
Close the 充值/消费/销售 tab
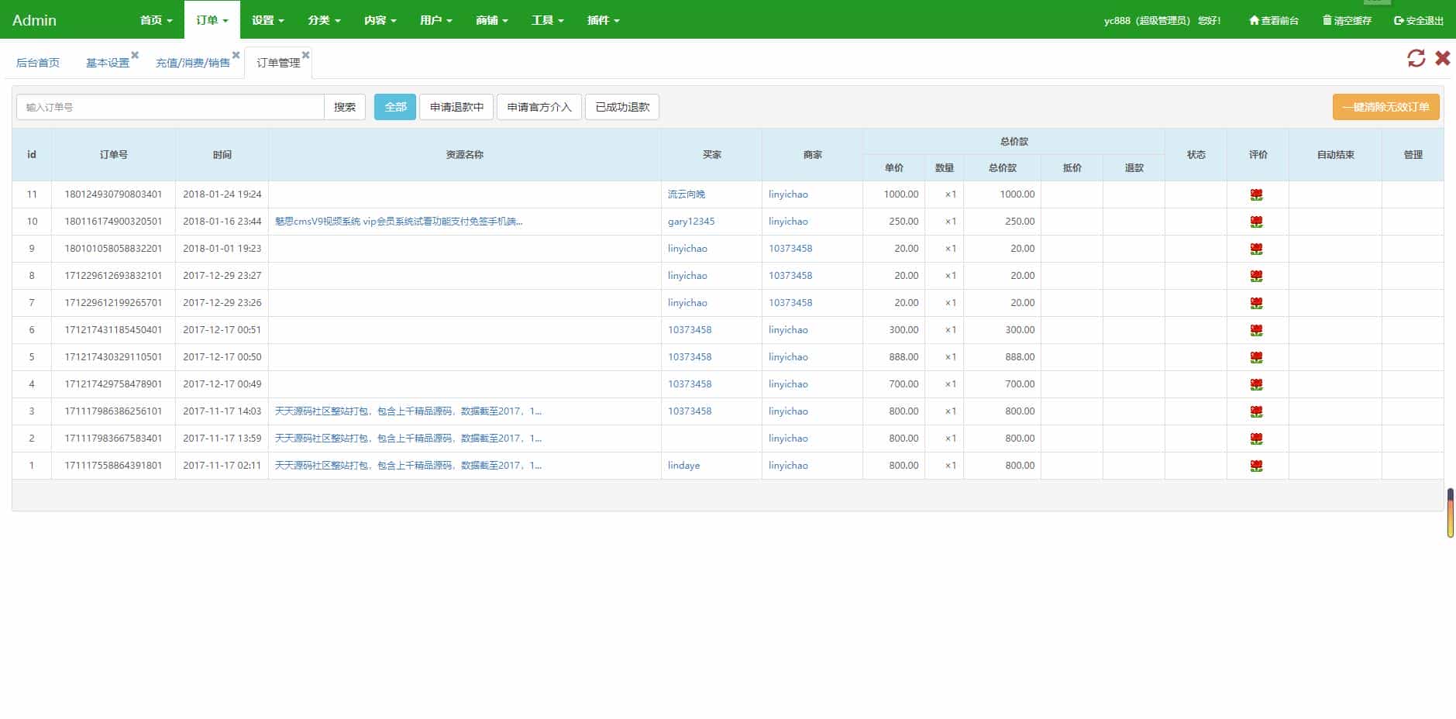tap(236, 55)
